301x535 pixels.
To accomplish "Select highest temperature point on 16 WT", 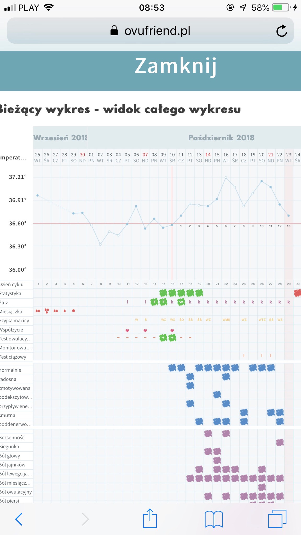I will click(x=226, y=178).
